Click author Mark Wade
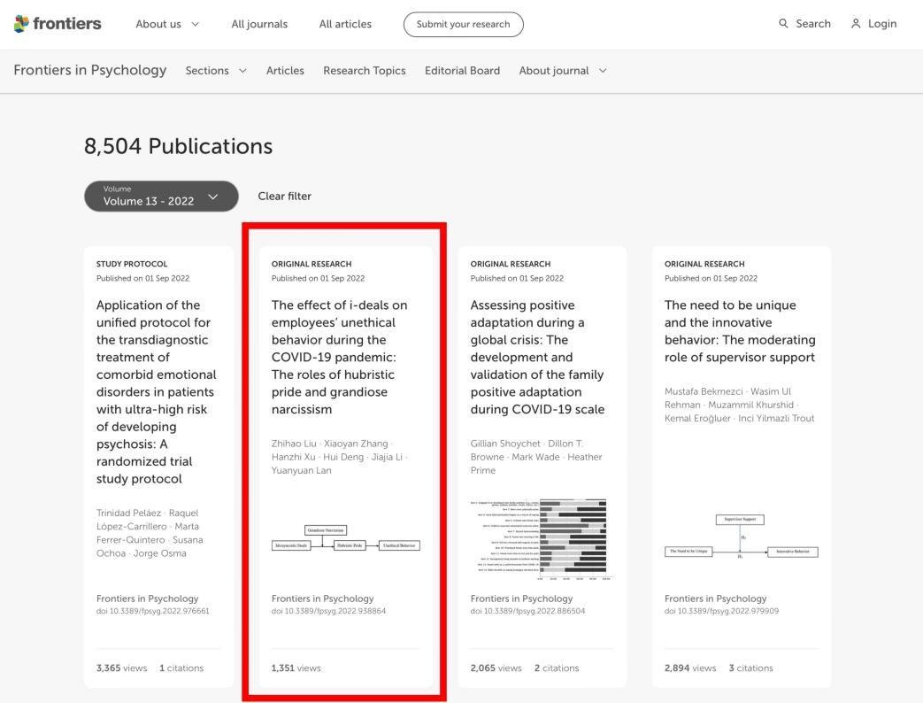The width and height of the screenshot is (923, 703). [x=535, y=457]
